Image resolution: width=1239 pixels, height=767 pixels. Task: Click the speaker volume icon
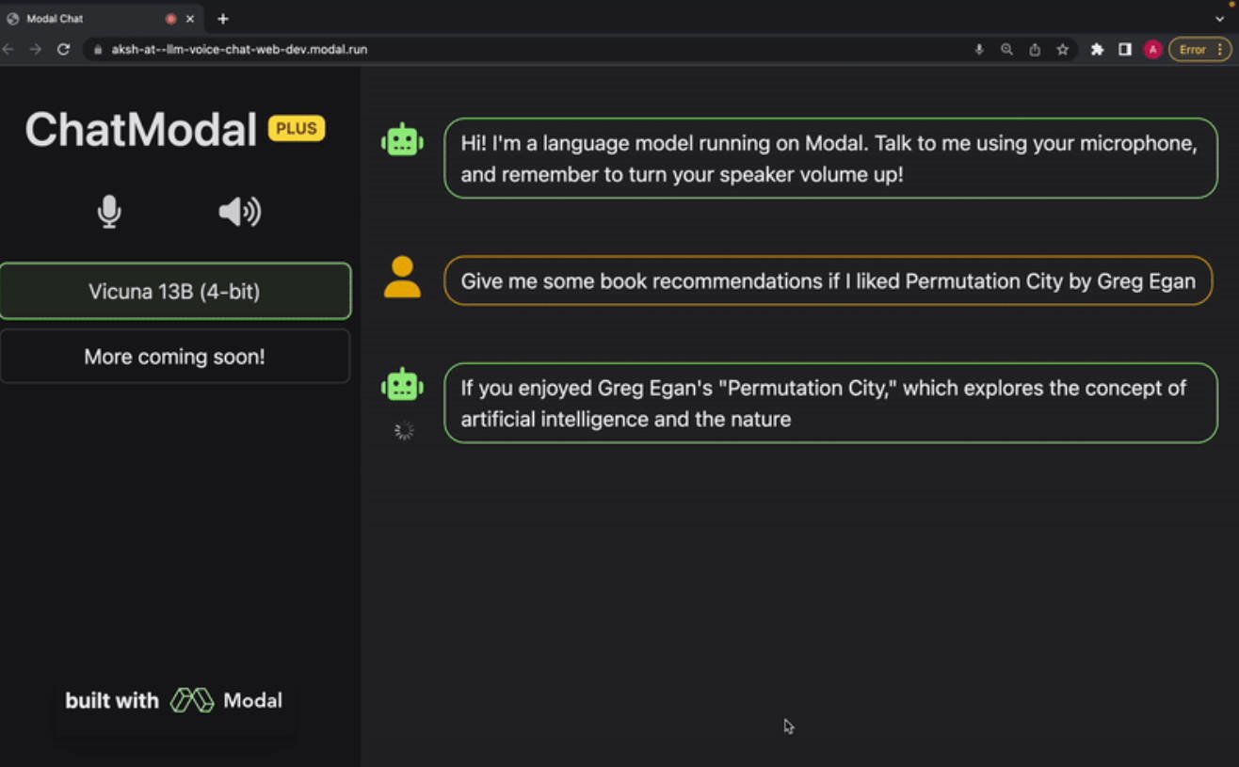coord(238,211)
